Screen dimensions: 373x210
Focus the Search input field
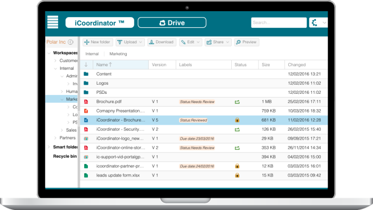click(279, 22)
